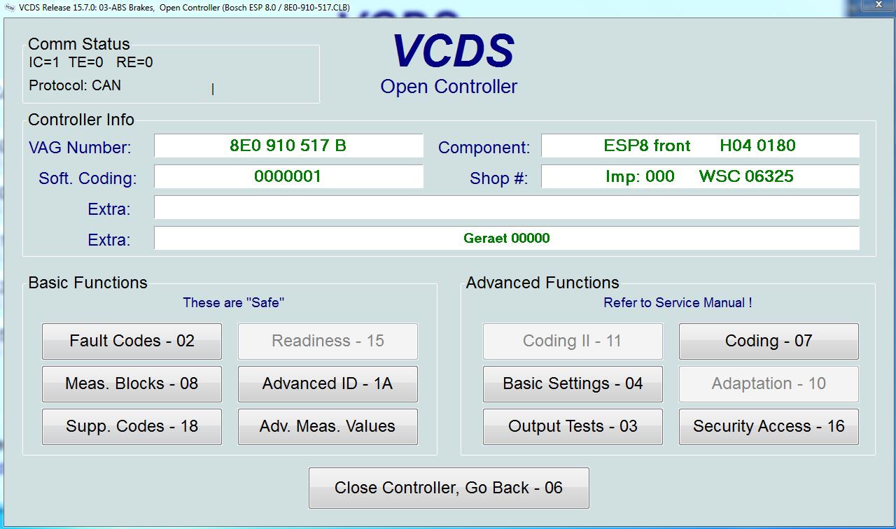The width and height of the screenshot is (896, 529).
Task: Click the Controller Info group heading
Action: [x=81, y=120]
